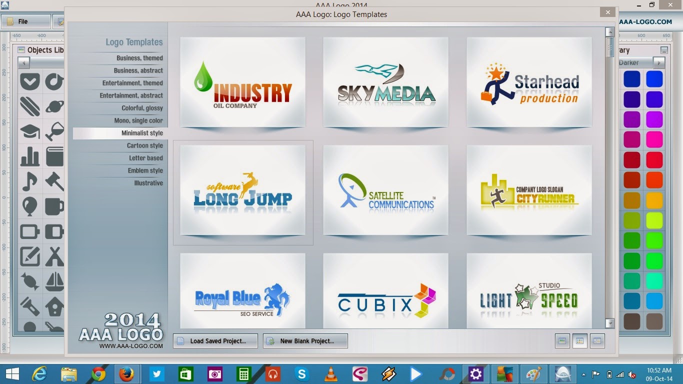This screenshot has height=384, width=683.
Task: Click Load Saved Project button
Action: [215, 341]
